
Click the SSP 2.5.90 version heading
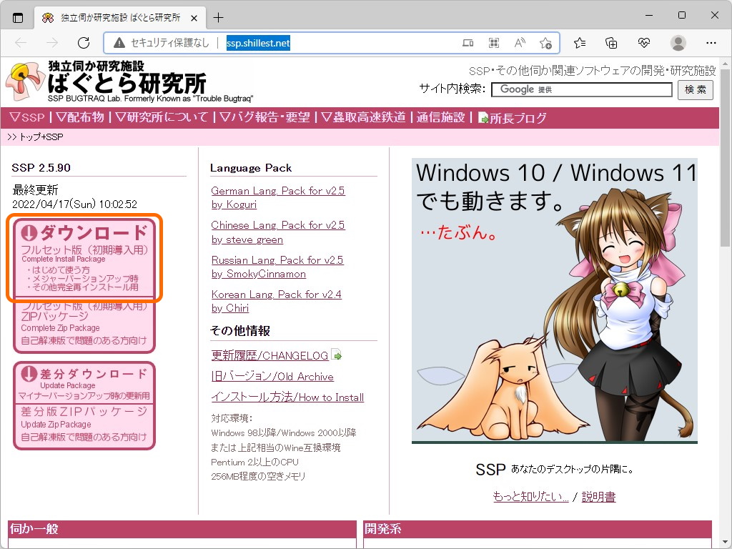pos(41,167)
